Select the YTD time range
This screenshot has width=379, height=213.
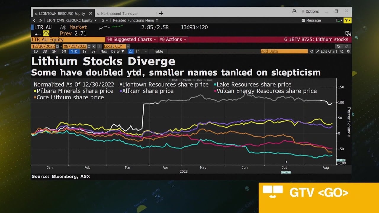[74, 51]
